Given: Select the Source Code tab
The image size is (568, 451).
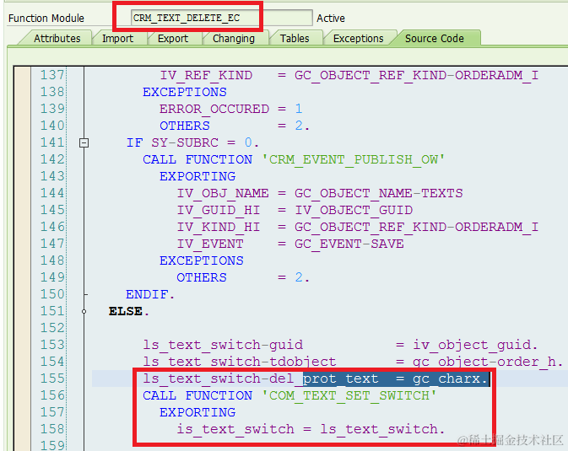Looking at the screenshot, I should click(x=435, y=39).
